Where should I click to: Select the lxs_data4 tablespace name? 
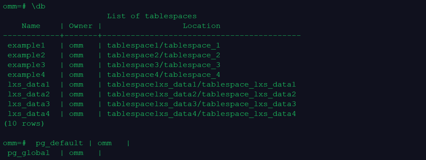click(x=29, y=114)
